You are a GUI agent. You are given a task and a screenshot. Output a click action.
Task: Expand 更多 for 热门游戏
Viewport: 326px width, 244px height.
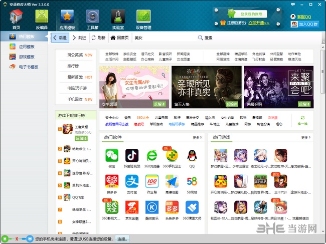coord(306,137)
